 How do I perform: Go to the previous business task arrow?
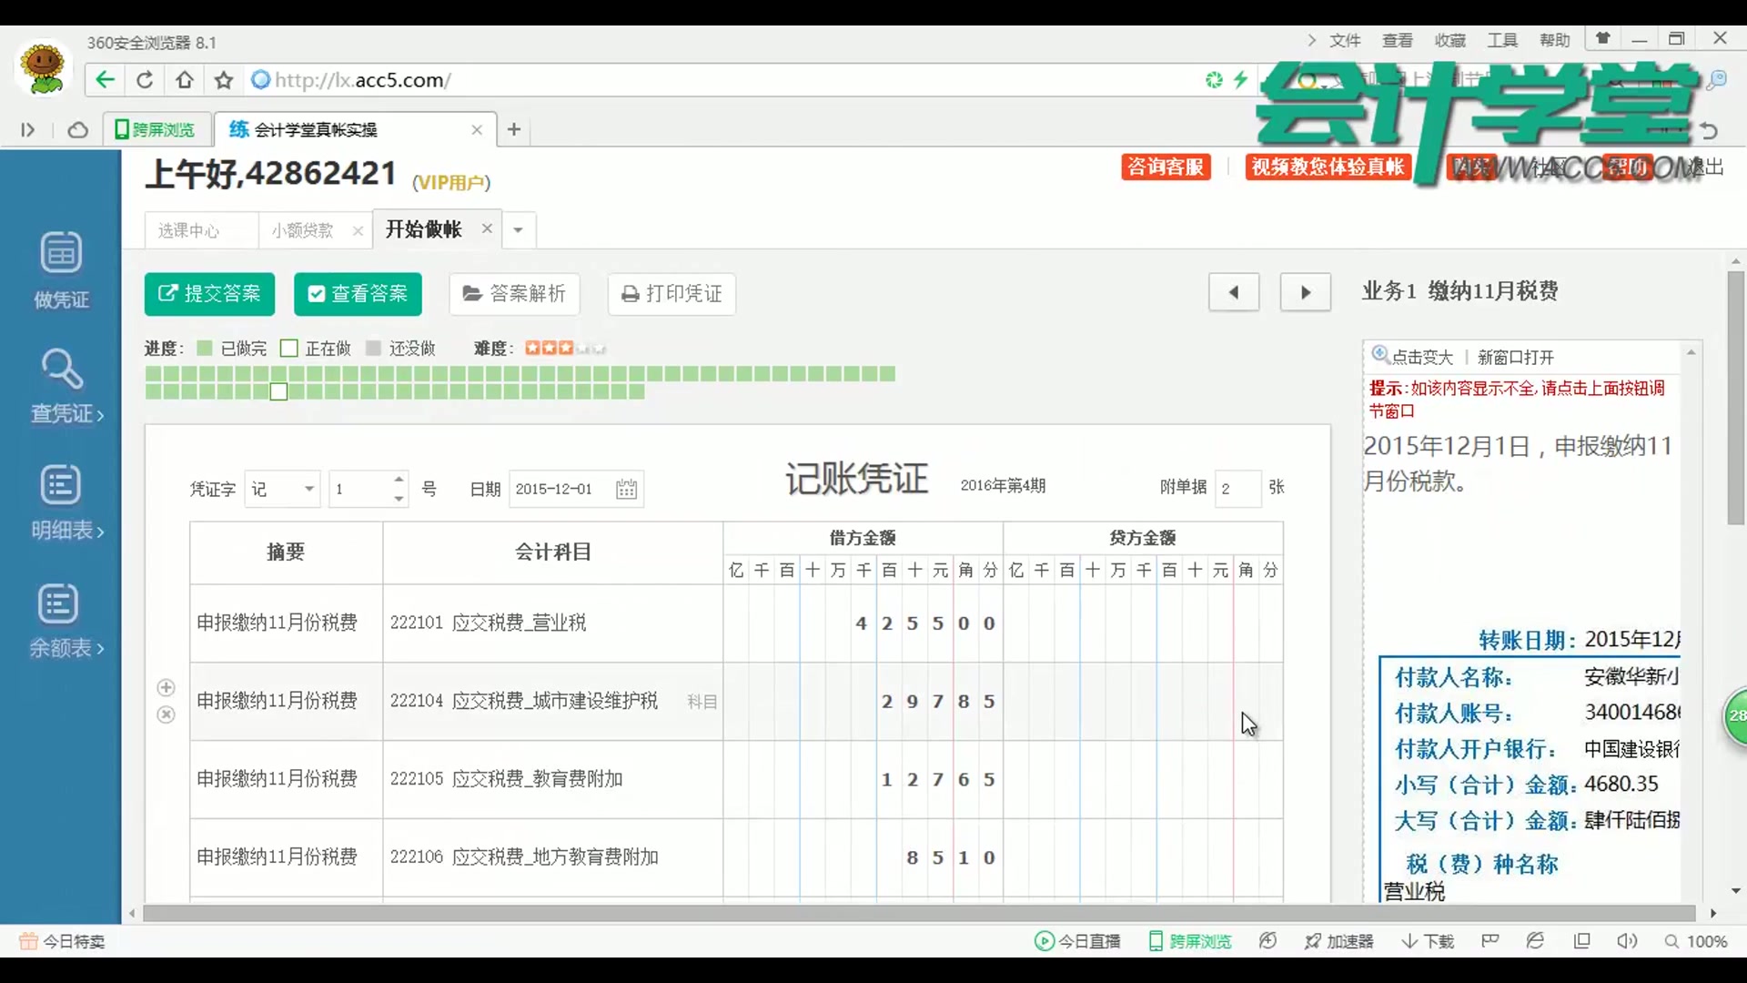tap(1234, 292)
